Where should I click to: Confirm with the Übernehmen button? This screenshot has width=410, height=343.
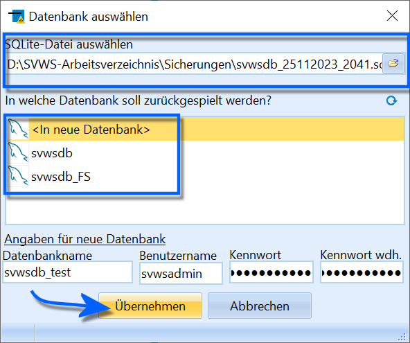[x=150, y=306]
